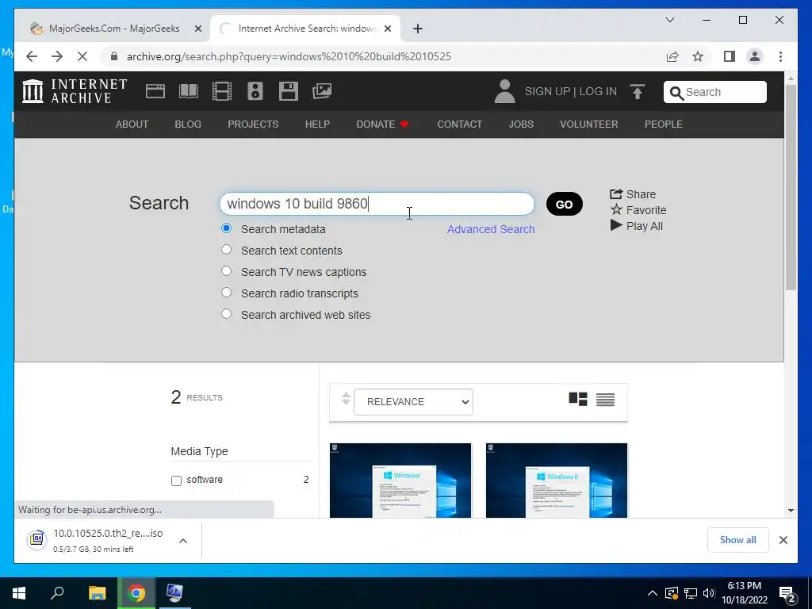Screen dimensions: 812x609
Task: Go back to previous page
Action: [32, 56]
